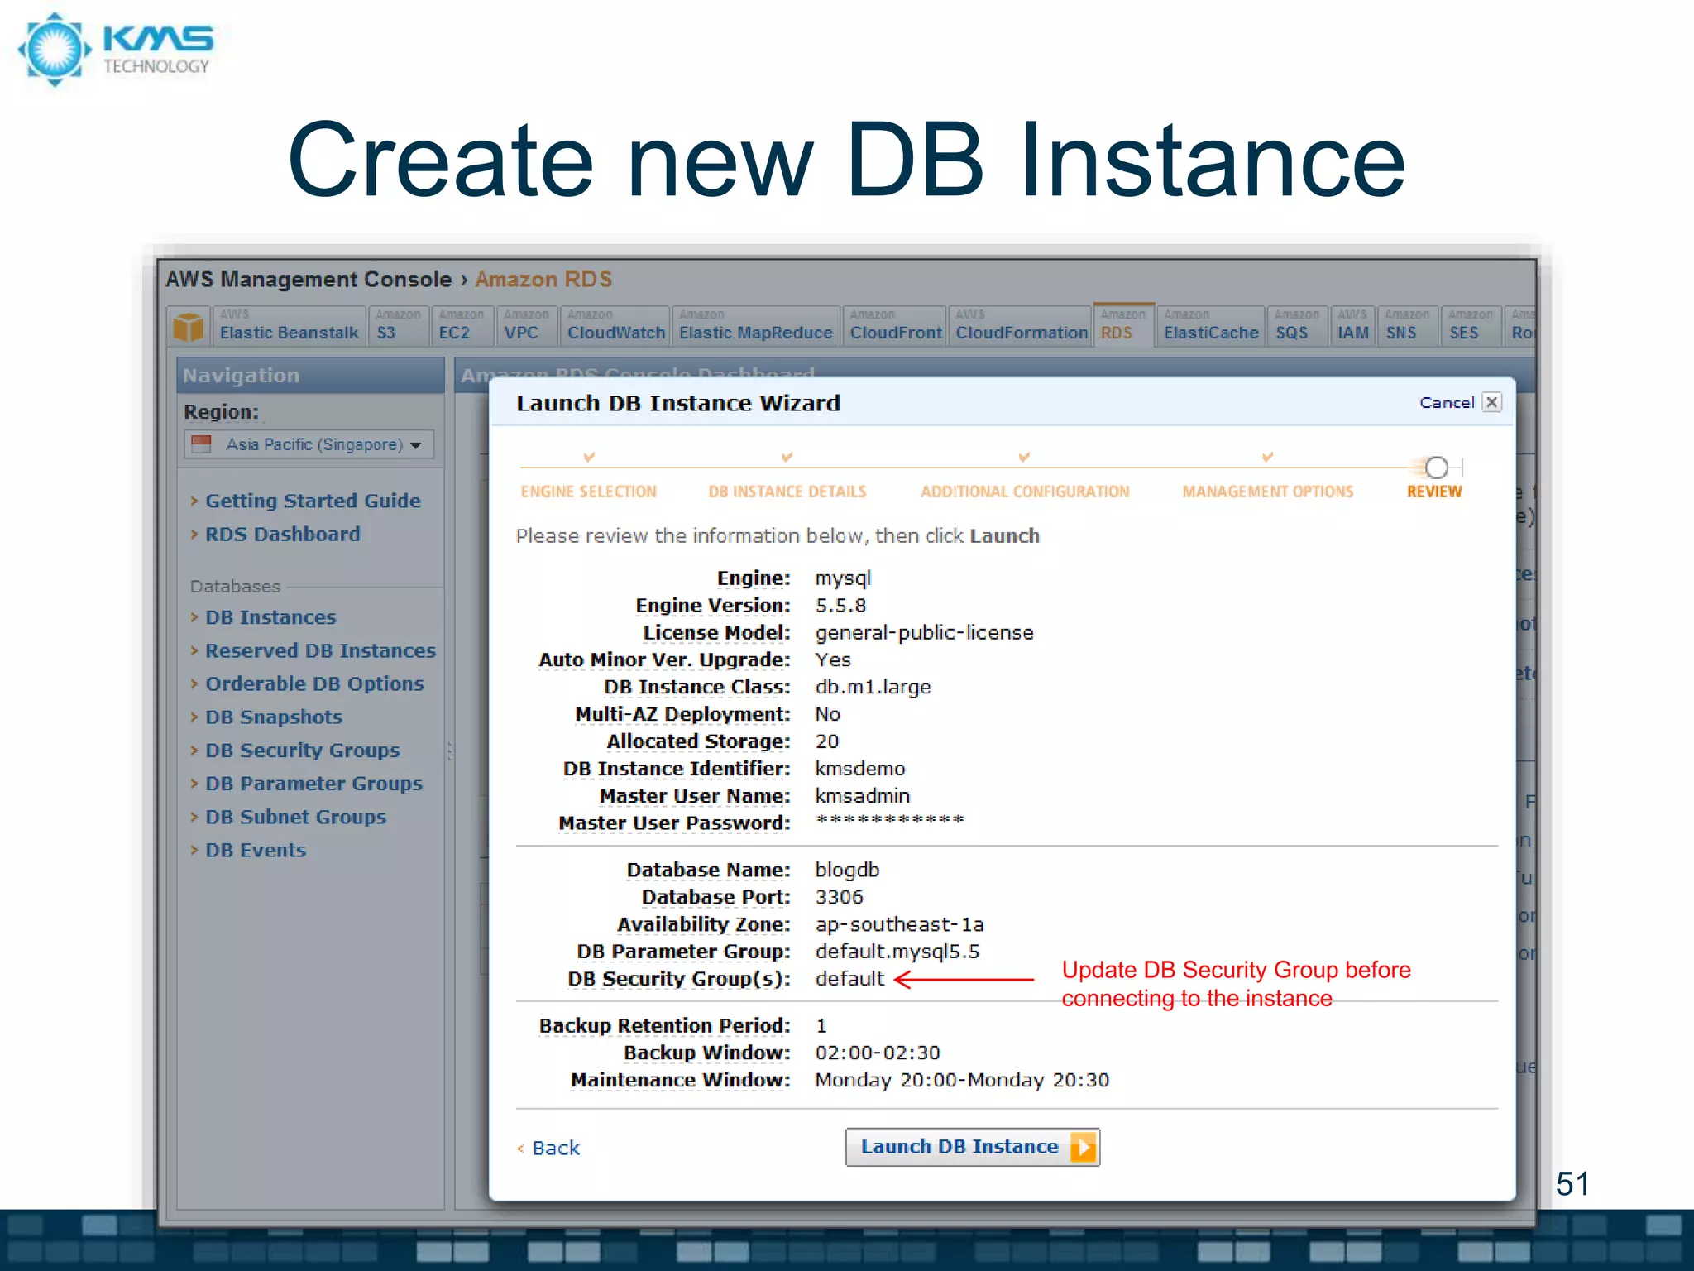This screenshot has height=1271, width=1694.
Task: Click the '02:00-02:30' backup window value
Action: [878, 1053]
